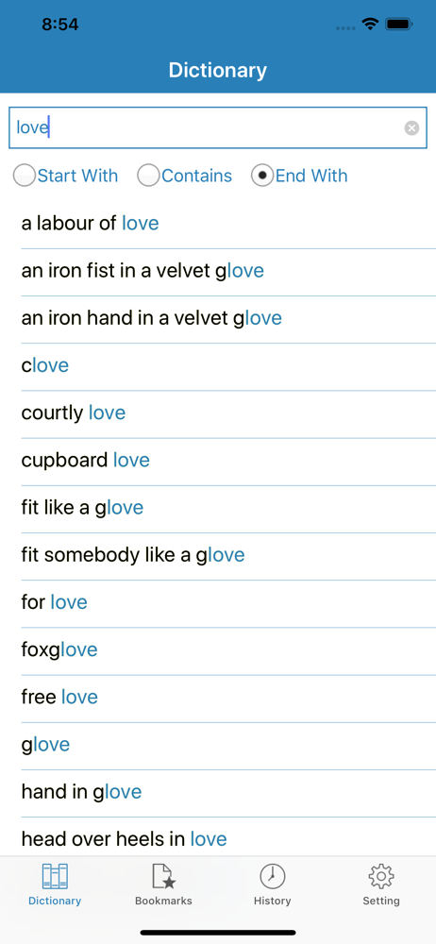The image size is (436, 944).
Task: Tap the battery status icon
Action: click(398, 25)
